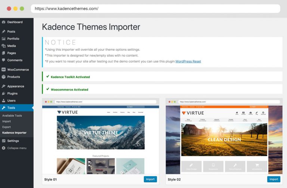287x188 pixels.
Task: Click the Portfolio image icon
Action: [3, 39]
